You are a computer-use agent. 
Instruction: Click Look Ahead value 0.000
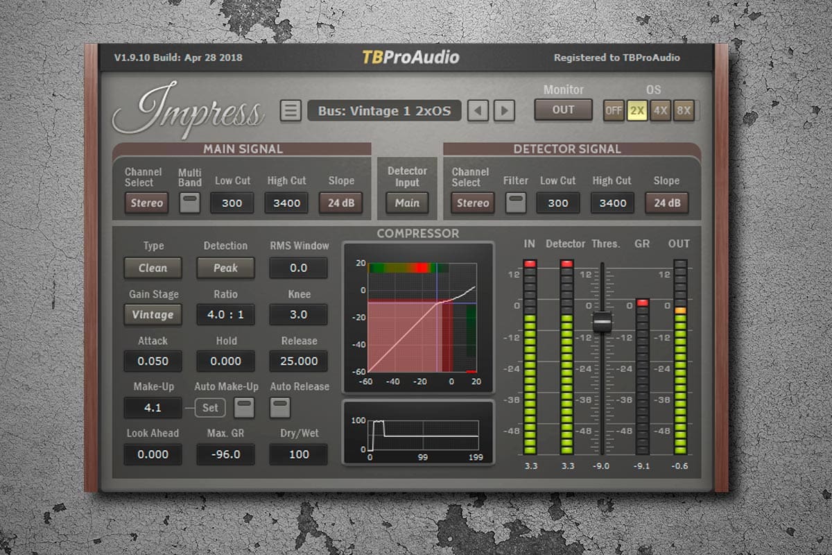click(x=153, y=454)
